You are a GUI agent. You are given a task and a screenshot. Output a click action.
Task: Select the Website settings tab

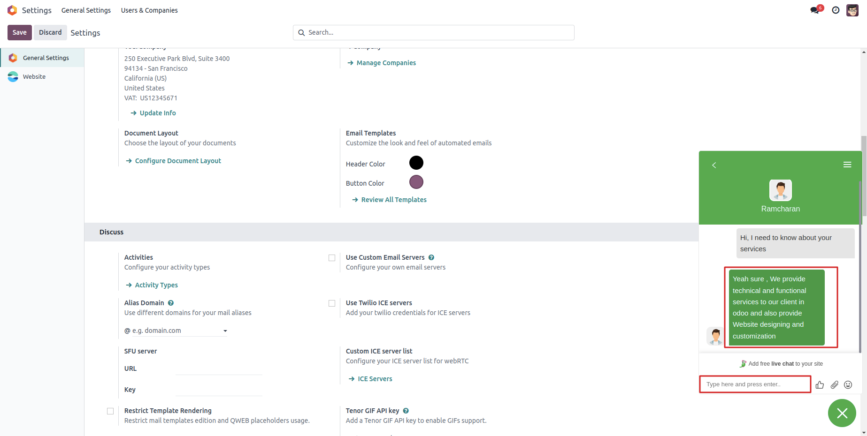pyautogui.click(x=34, y=76)
